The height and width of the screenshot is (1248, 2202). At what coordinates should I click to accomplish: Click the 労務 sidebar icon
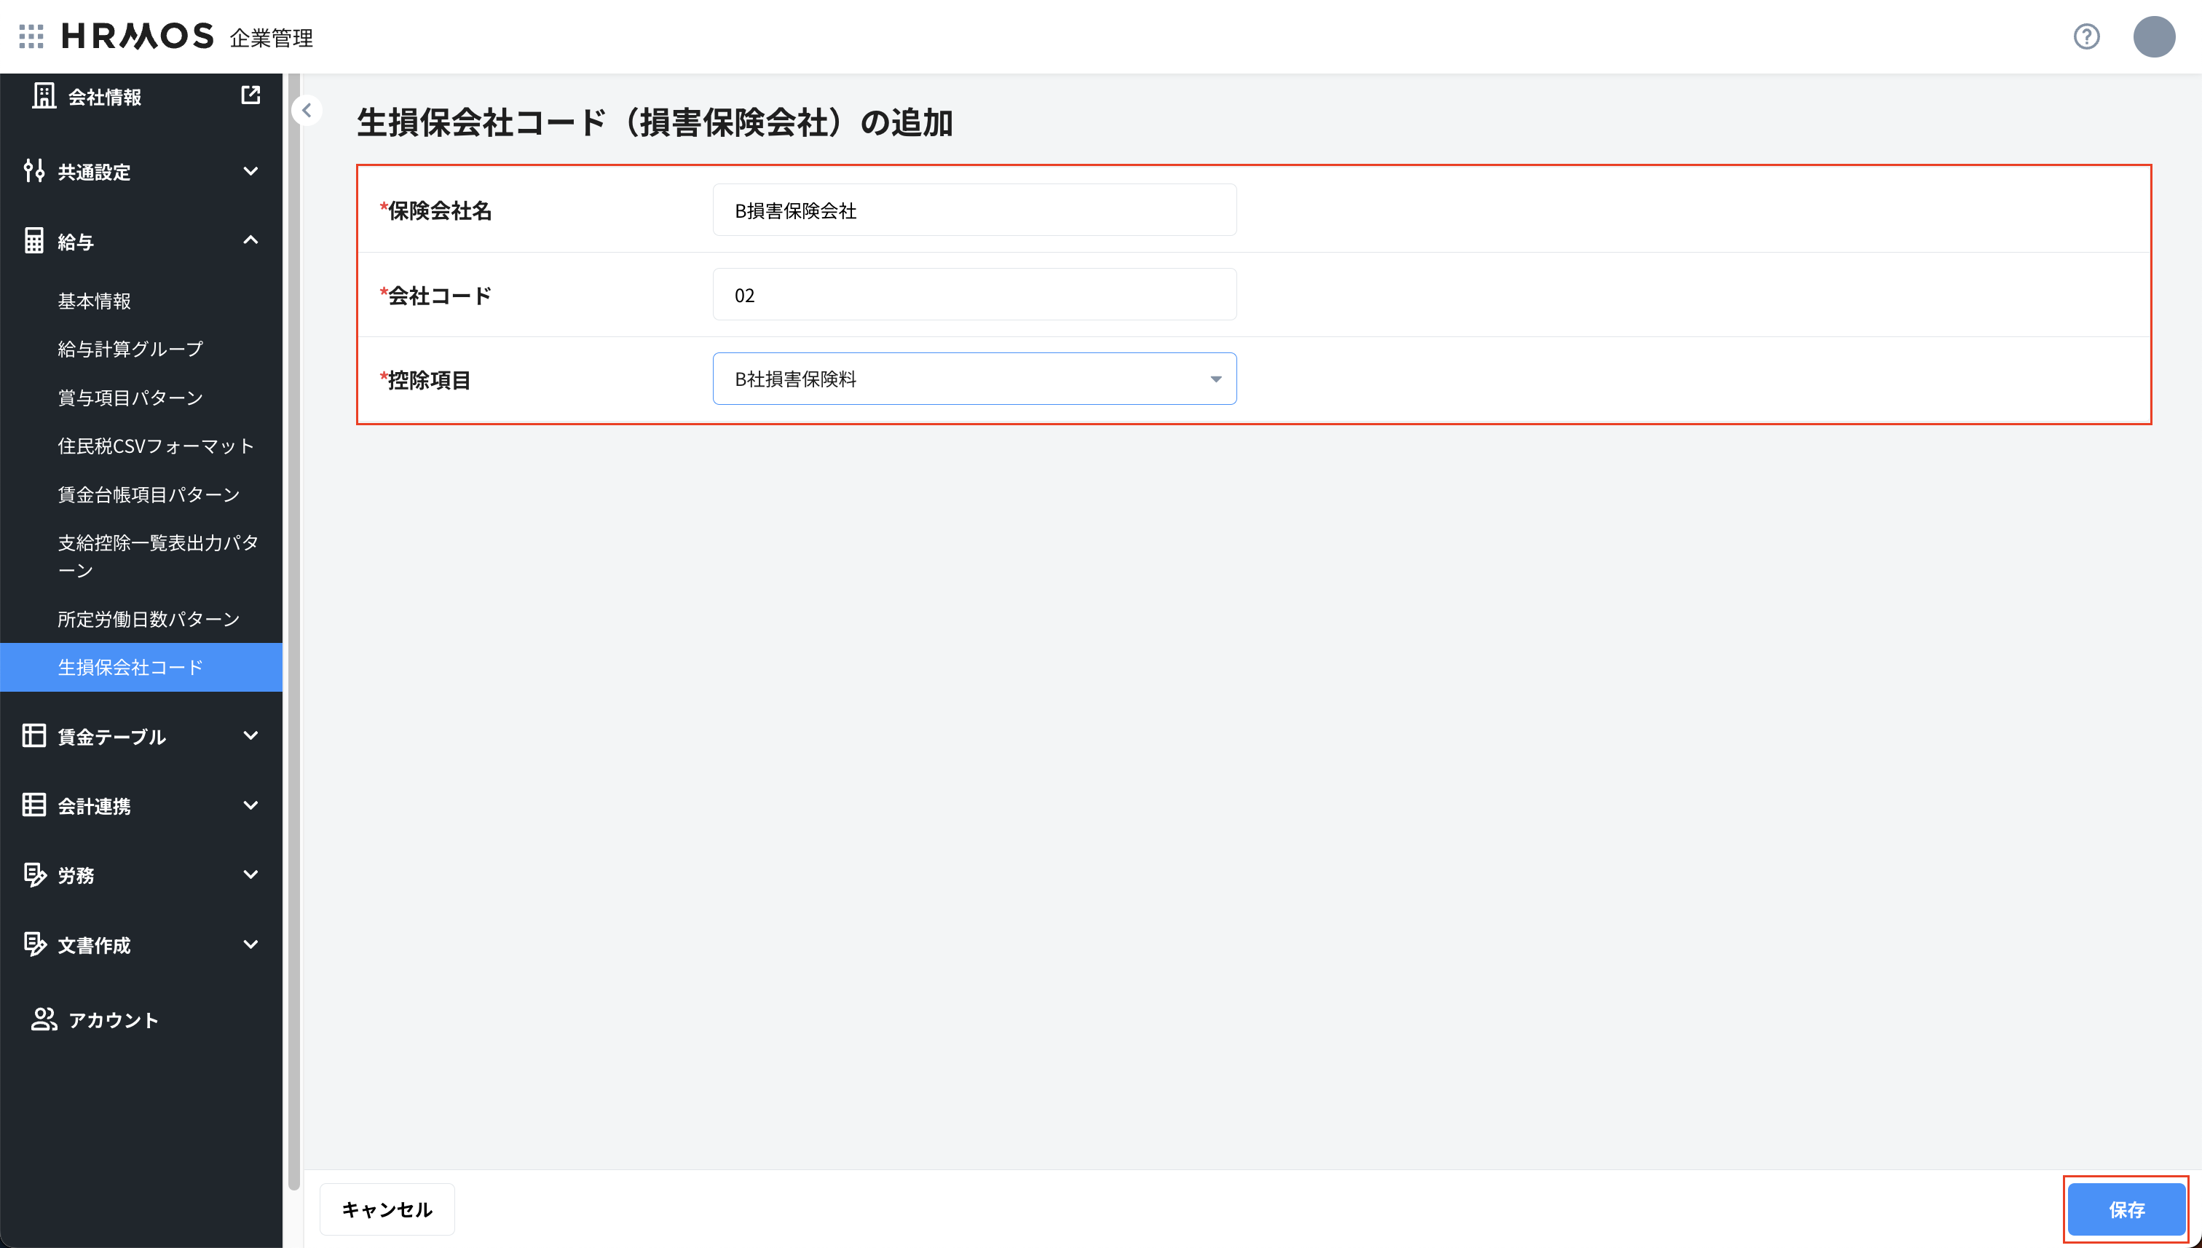pos(35,874)
